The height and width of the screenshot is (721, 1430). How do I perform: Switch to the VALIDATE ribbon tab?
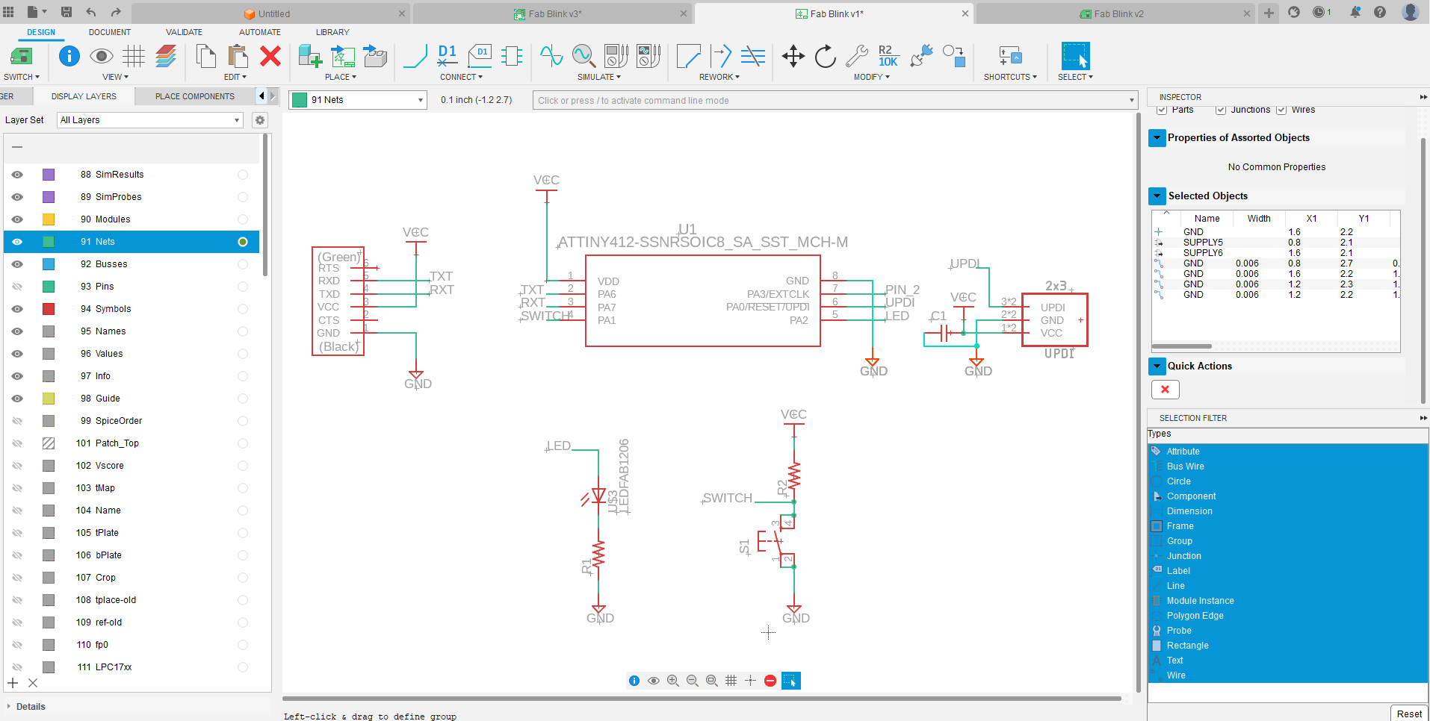[x=184, y=32]
